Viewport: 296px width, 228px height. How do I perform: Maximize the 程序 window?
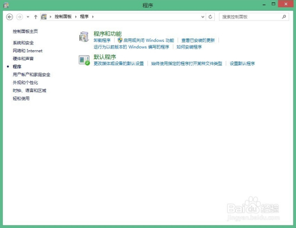click(x=274, y=4)
